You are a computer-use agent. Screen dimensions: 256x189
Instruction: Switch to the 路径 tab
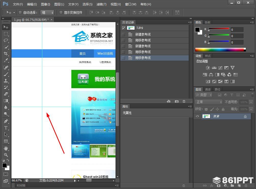(x=217, y=89)
